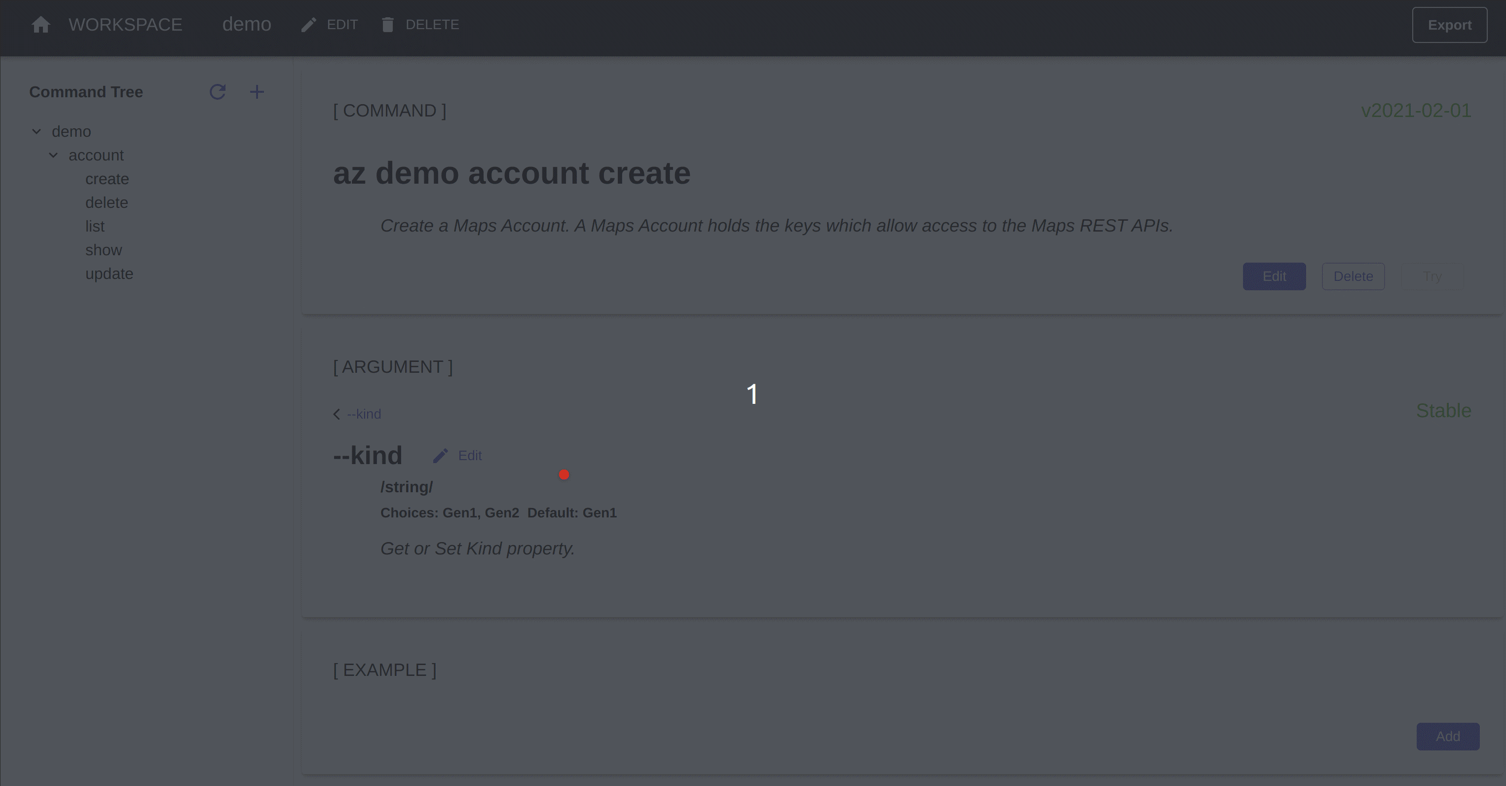Click the Delete button on command panel
1506x786 pixels.
[x=1353, y=276]
